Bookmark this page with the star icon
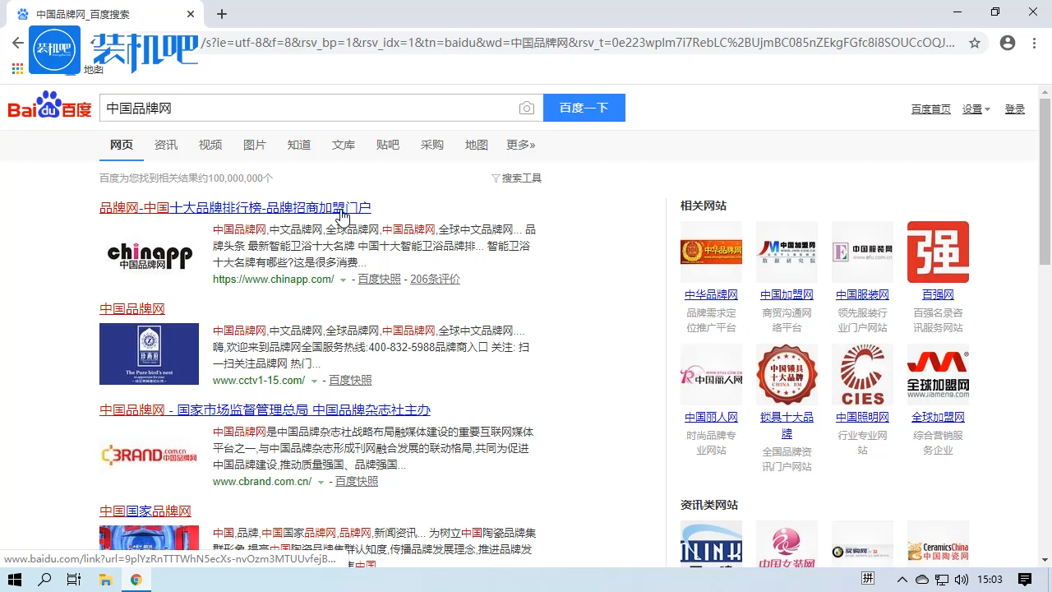This screenshot has height=592, width=1052. [976, 43]
